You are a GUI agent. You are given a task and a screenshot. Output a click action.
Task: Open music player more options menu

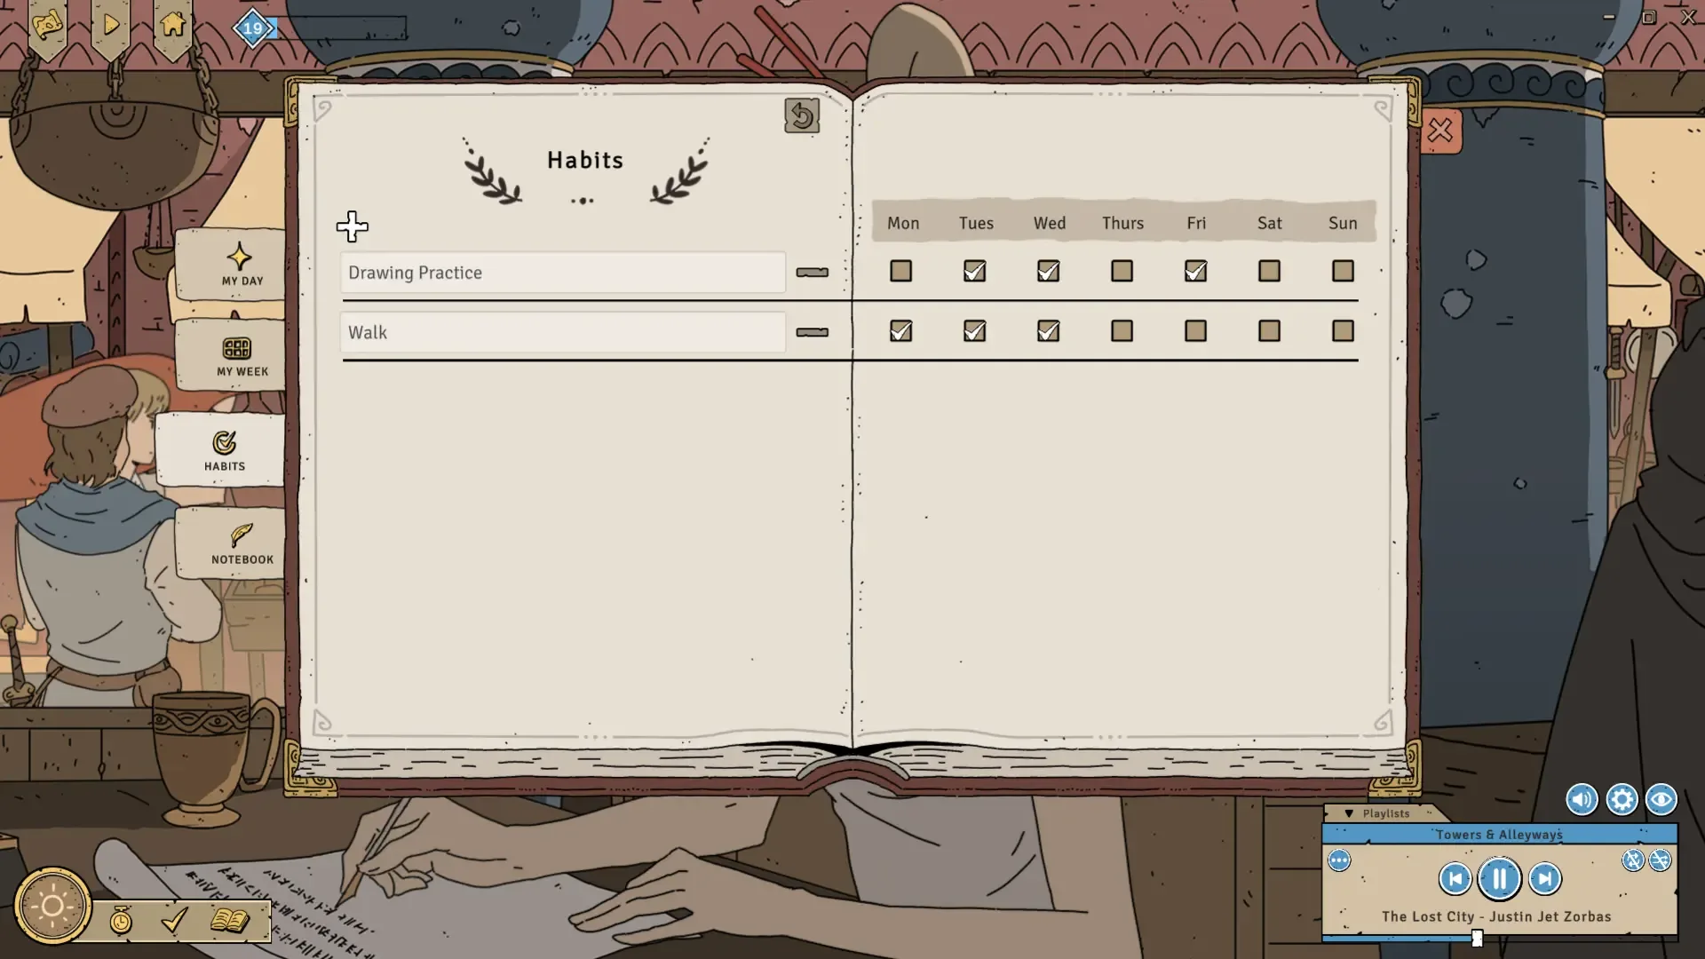1339,860
